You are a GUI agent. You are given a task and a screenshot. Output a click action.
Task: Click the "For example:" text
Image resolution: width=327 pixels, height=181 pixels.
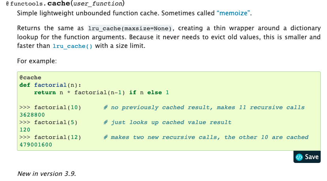pos(37,61)
